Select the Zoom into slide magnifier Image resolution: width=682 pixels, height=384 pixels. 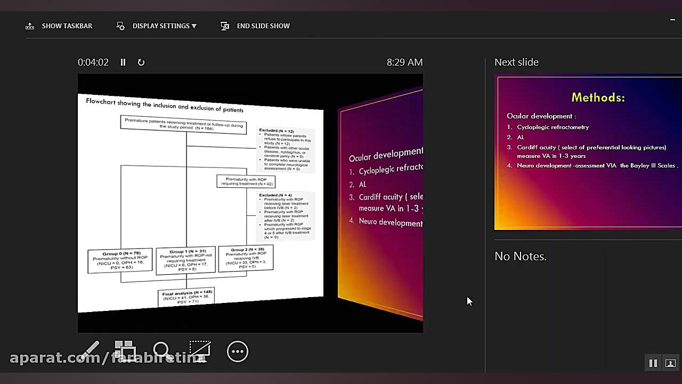coord(162,351)
